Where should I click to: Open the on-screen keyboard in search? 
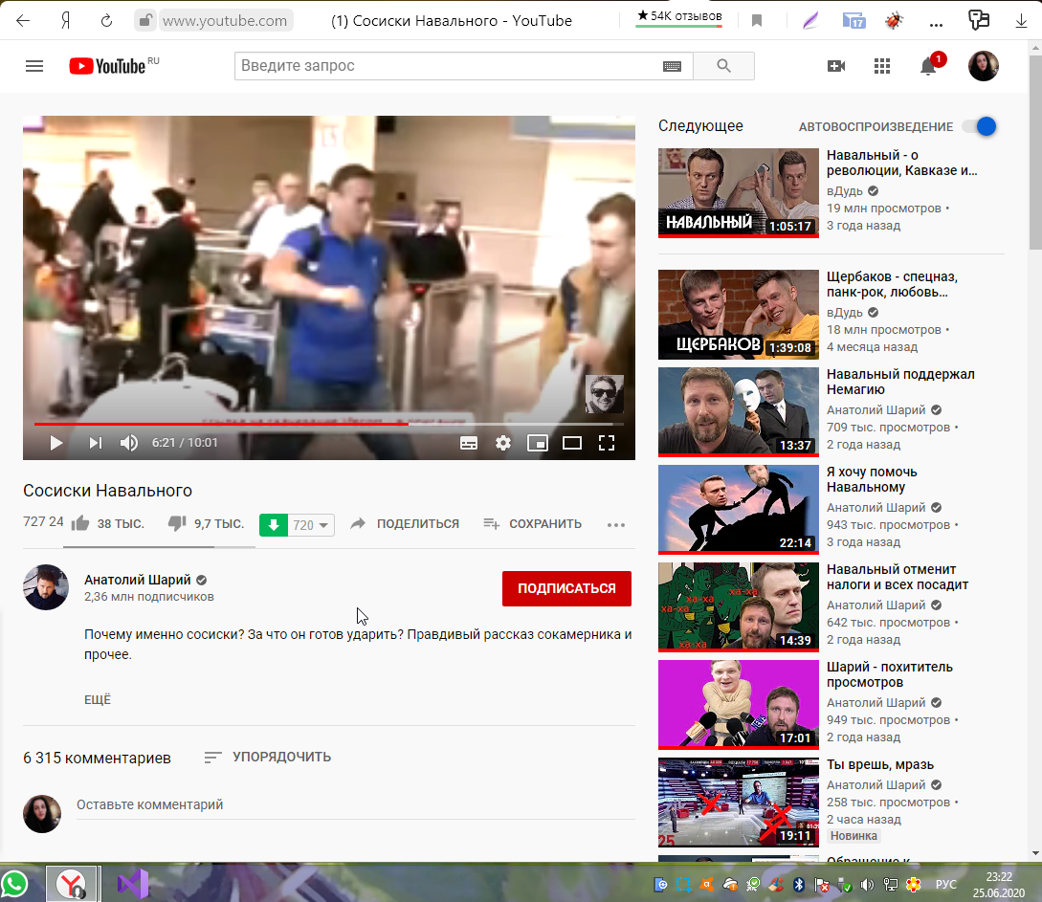[x=672, y=66]
